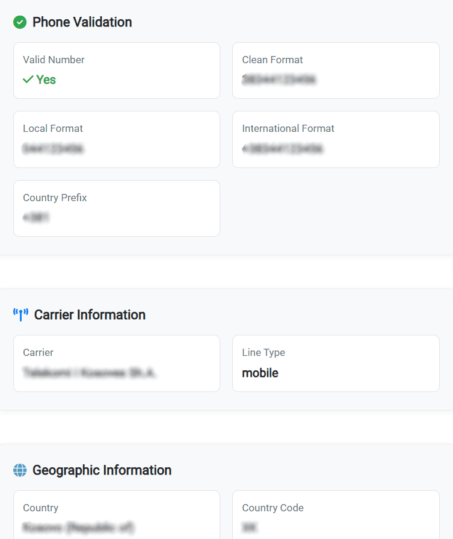Click the Country Code card
Screen dimensions: 453x539
tap(335, 519)
